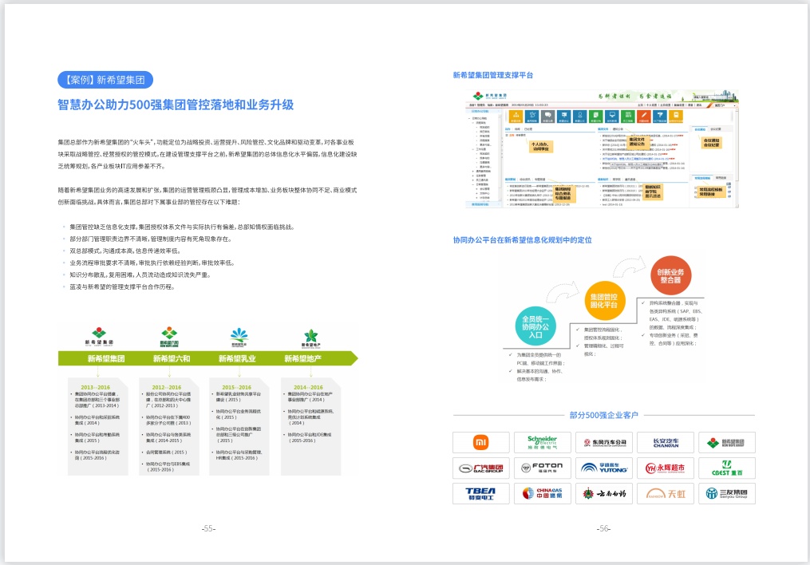This screenshot has height=565, width=810.
Task: Click the gray chat-bubble tile in the platform screenshot
Action: click(547, 117)
